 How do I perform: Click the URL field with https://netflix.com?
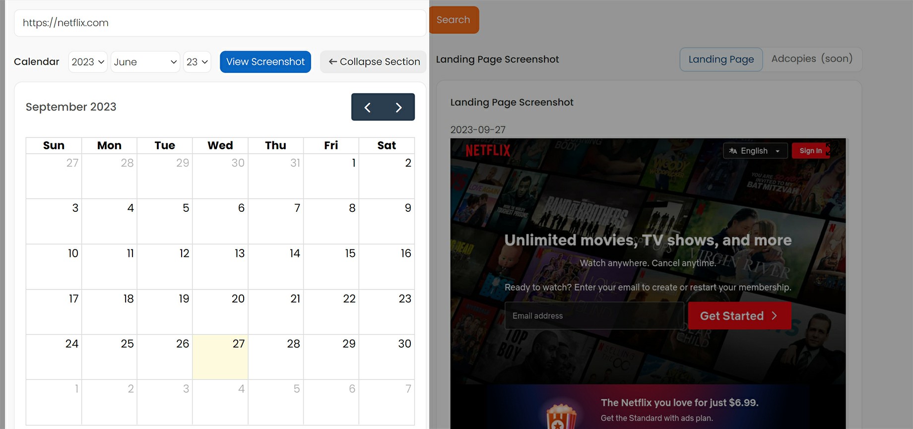tap(220, 23)
